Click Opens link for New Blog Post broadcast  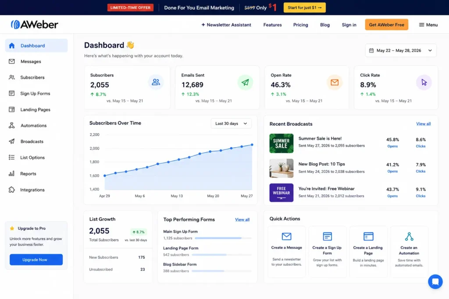pyautogui.click(x=392, y=171)
